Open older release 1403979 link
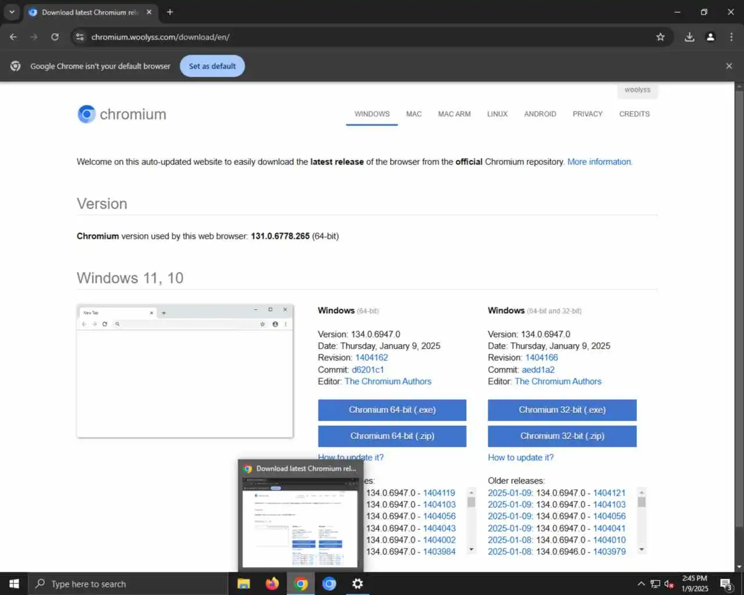 [x=609, y=551]
